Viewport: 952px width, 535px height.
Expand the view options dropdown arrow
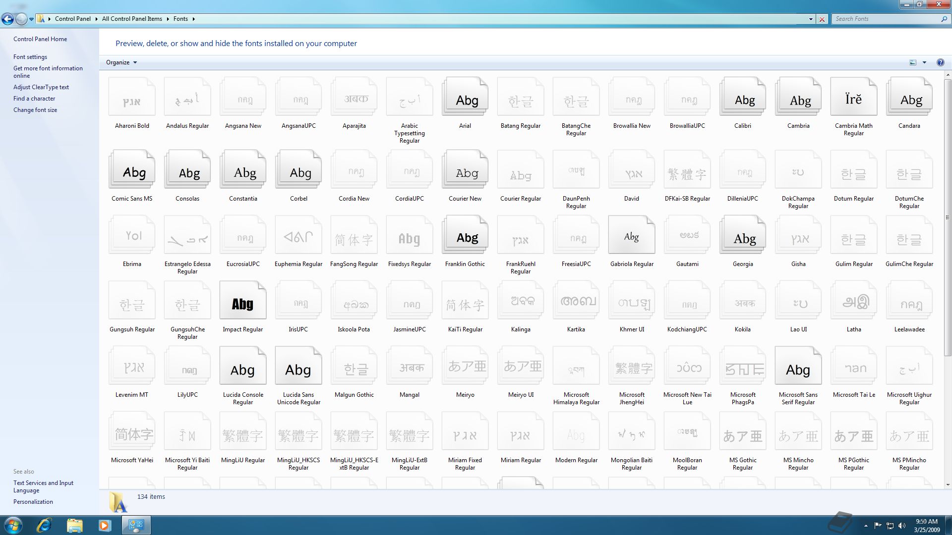coord(924,62)
